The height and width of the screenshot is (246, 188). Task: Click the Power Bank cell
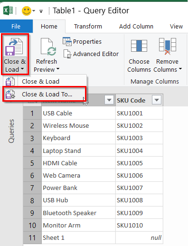tap(78, 188)
